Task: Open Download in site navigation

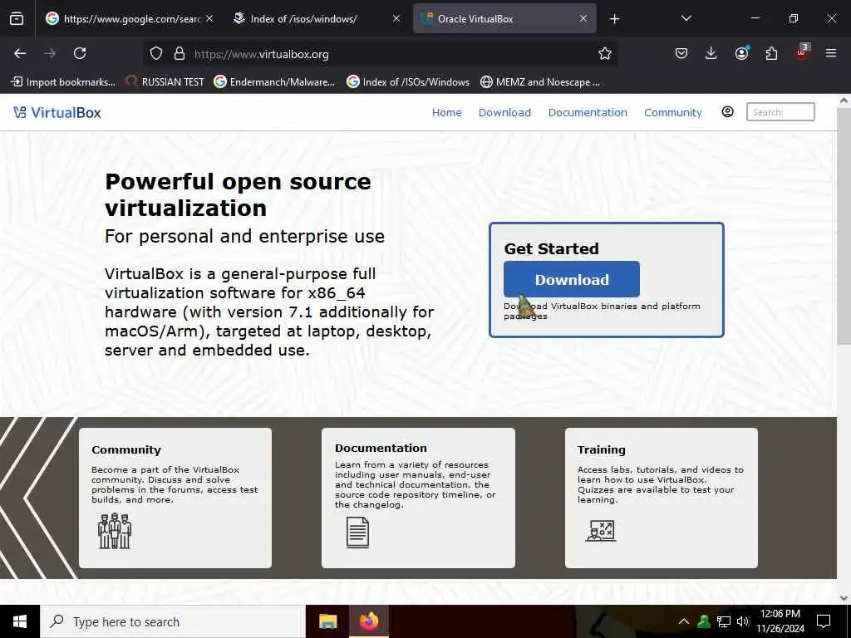Action: click(x=504, y=112)
